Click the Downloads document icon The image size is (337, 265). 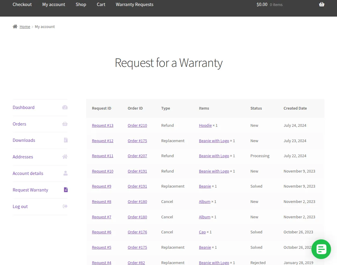(65, 140)
